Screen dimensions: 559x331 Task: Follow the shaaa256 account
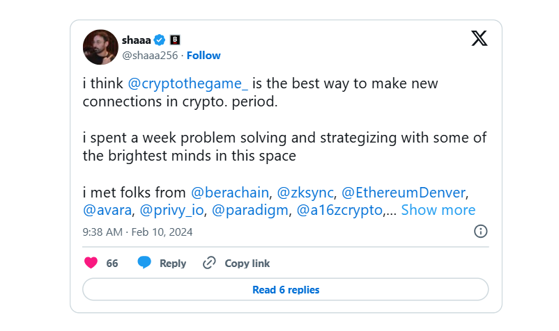[x=204, y=56]
